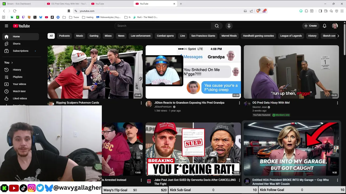Open Watch later in sidebar
346x194 pixels.
click(x=21, y=91)
